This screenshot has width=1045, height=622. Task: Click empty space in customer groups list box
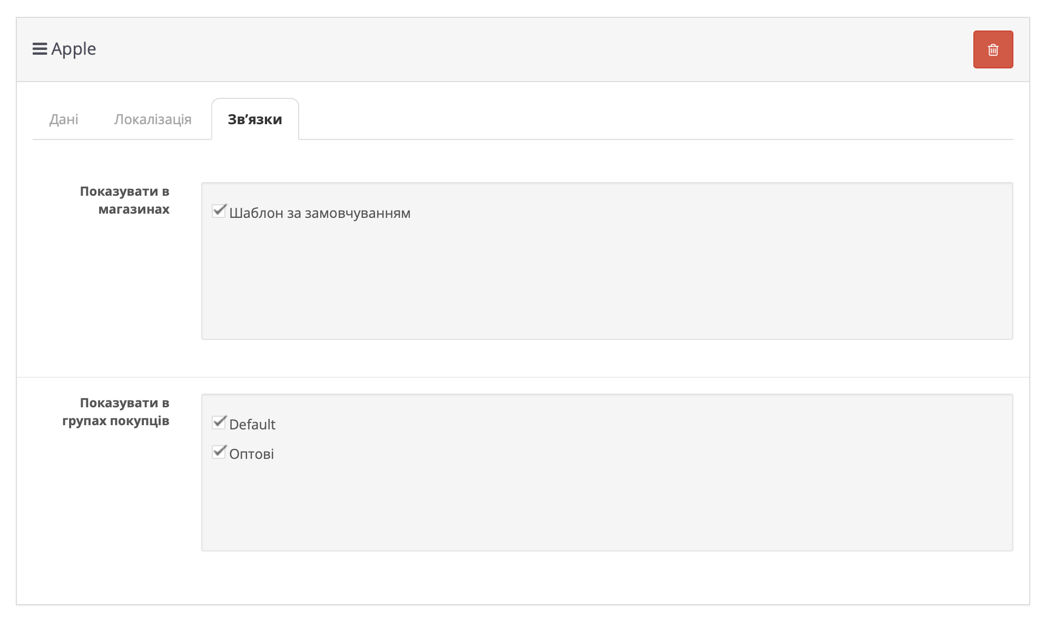[x=606, y=505]
